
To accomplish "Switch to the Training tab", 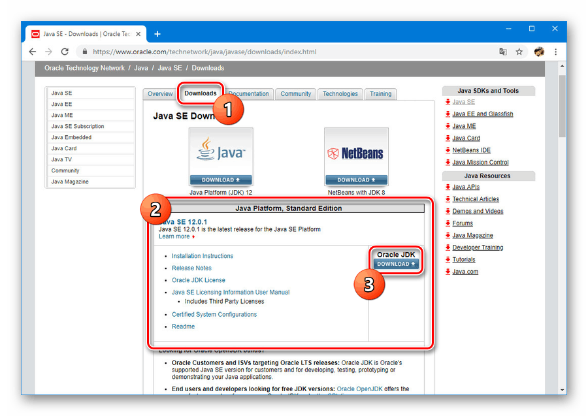I will [x=380, y=93].
